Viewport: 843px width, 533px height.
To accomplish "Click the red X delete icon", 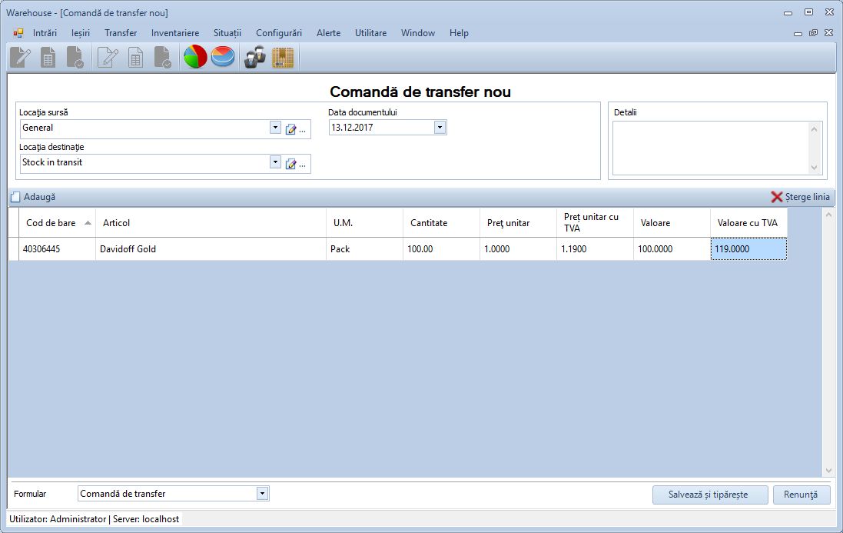I will pyautogui.click(x=775, y=197).
